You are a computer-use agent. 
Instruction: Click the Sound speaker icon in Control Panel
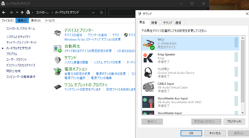57,60
